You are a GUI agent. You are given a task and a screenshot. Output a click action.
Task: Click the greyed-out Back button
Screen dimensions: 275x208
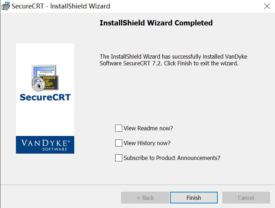145,198
